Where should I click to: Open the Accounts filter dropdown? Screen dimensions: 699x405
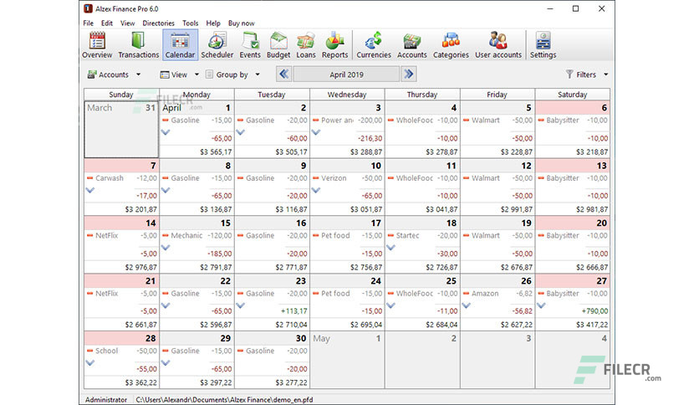tap(114, 74)
